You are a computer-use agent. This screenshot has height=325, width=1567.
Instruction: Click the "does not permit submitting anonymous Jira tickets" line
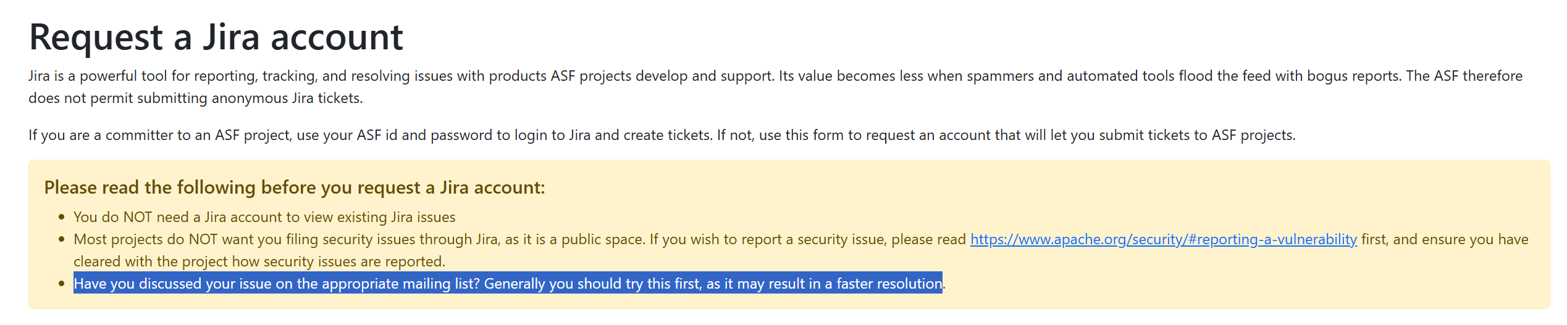tap(195, 98)
